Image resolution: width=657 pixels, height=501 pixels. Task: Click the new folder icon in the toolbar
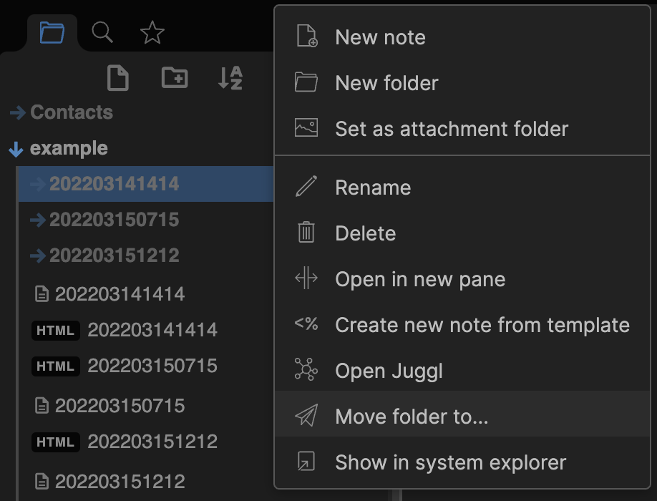tap(174, 78)
